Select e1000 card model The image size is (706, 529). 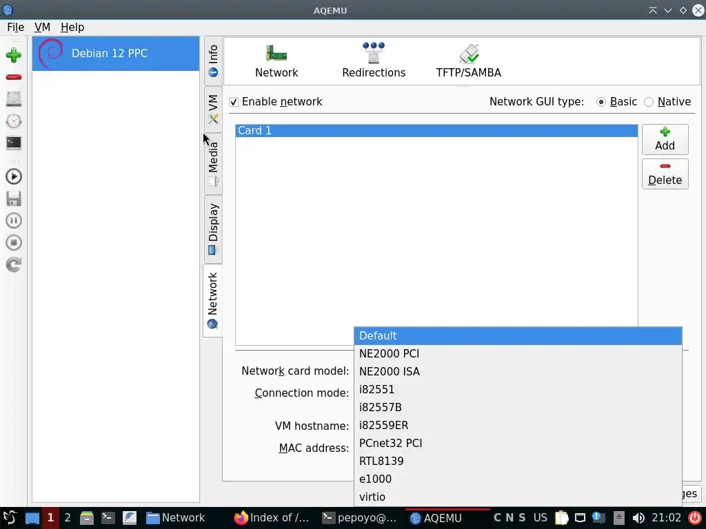pyautogui.click(x=518, y=479)
